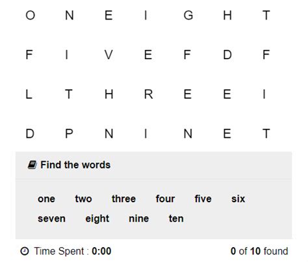Click the word "ten" in the list
Image resolution: width=308 pixels, height=262 pixels.
(x=176, y=218)
